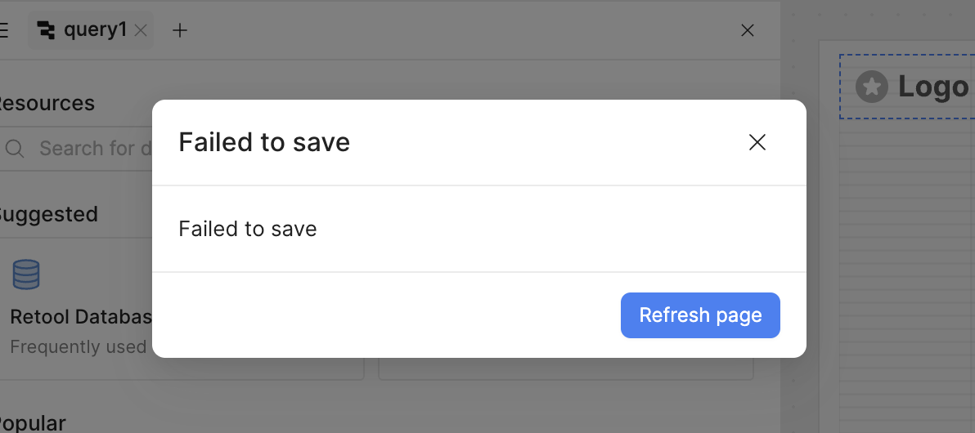
Task: Click the Failed to save dialog title
Action: [264, 143]
